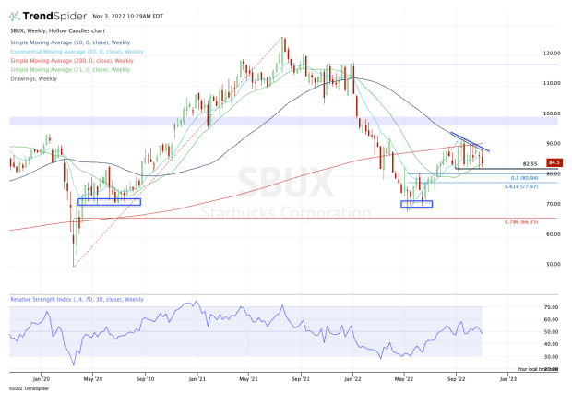Click the purple 96-99 resistance zone band
Image resolution: width=572 pixels, height=393 pixels.
(283, 121)
